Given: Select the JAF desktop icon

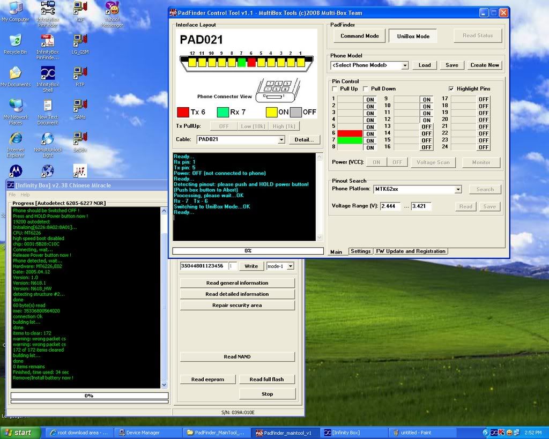Looking at the screenshot, I should [x=80, y=171].
